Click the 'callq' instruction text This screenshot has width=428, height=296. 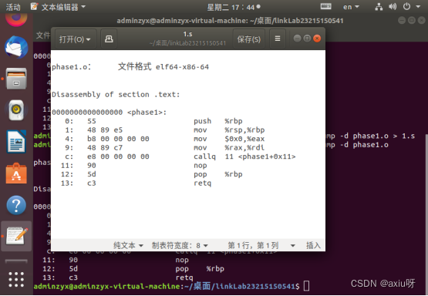(x=204, y=156)
